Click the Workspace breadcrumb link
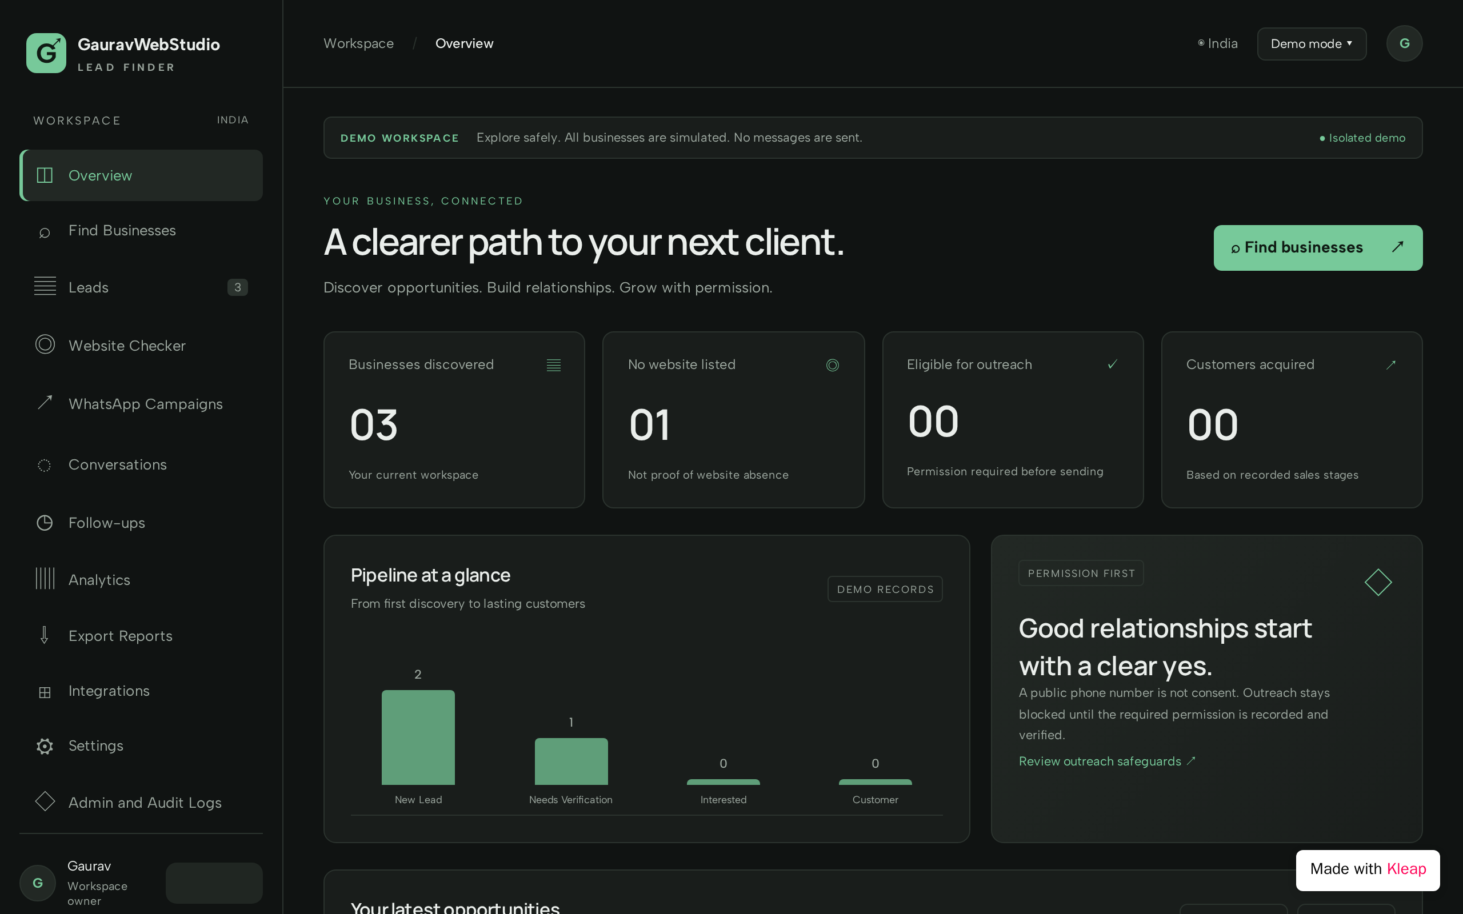The height and width of the screenshot is (914, 1463). click(x=358, y=43)
